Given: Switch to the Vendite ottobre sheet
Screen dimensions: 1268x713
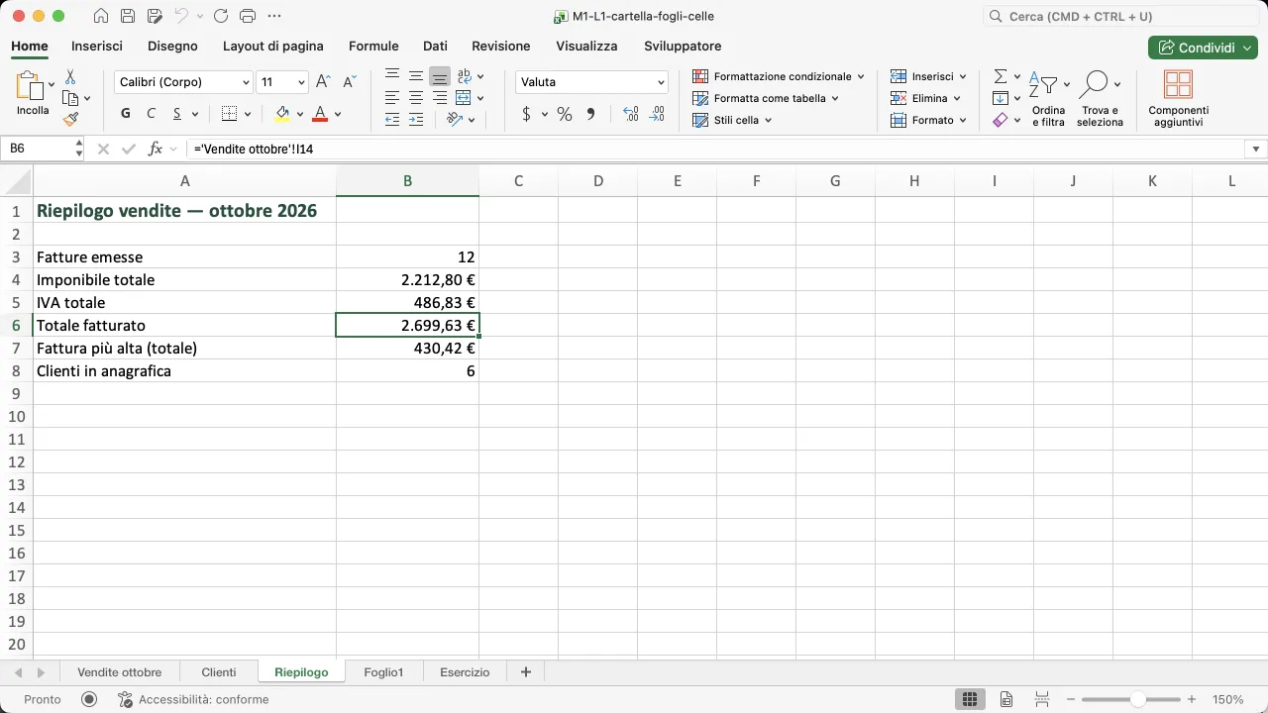Looking at the screenshot, I should pyautogui.click(x=120, y=671).
